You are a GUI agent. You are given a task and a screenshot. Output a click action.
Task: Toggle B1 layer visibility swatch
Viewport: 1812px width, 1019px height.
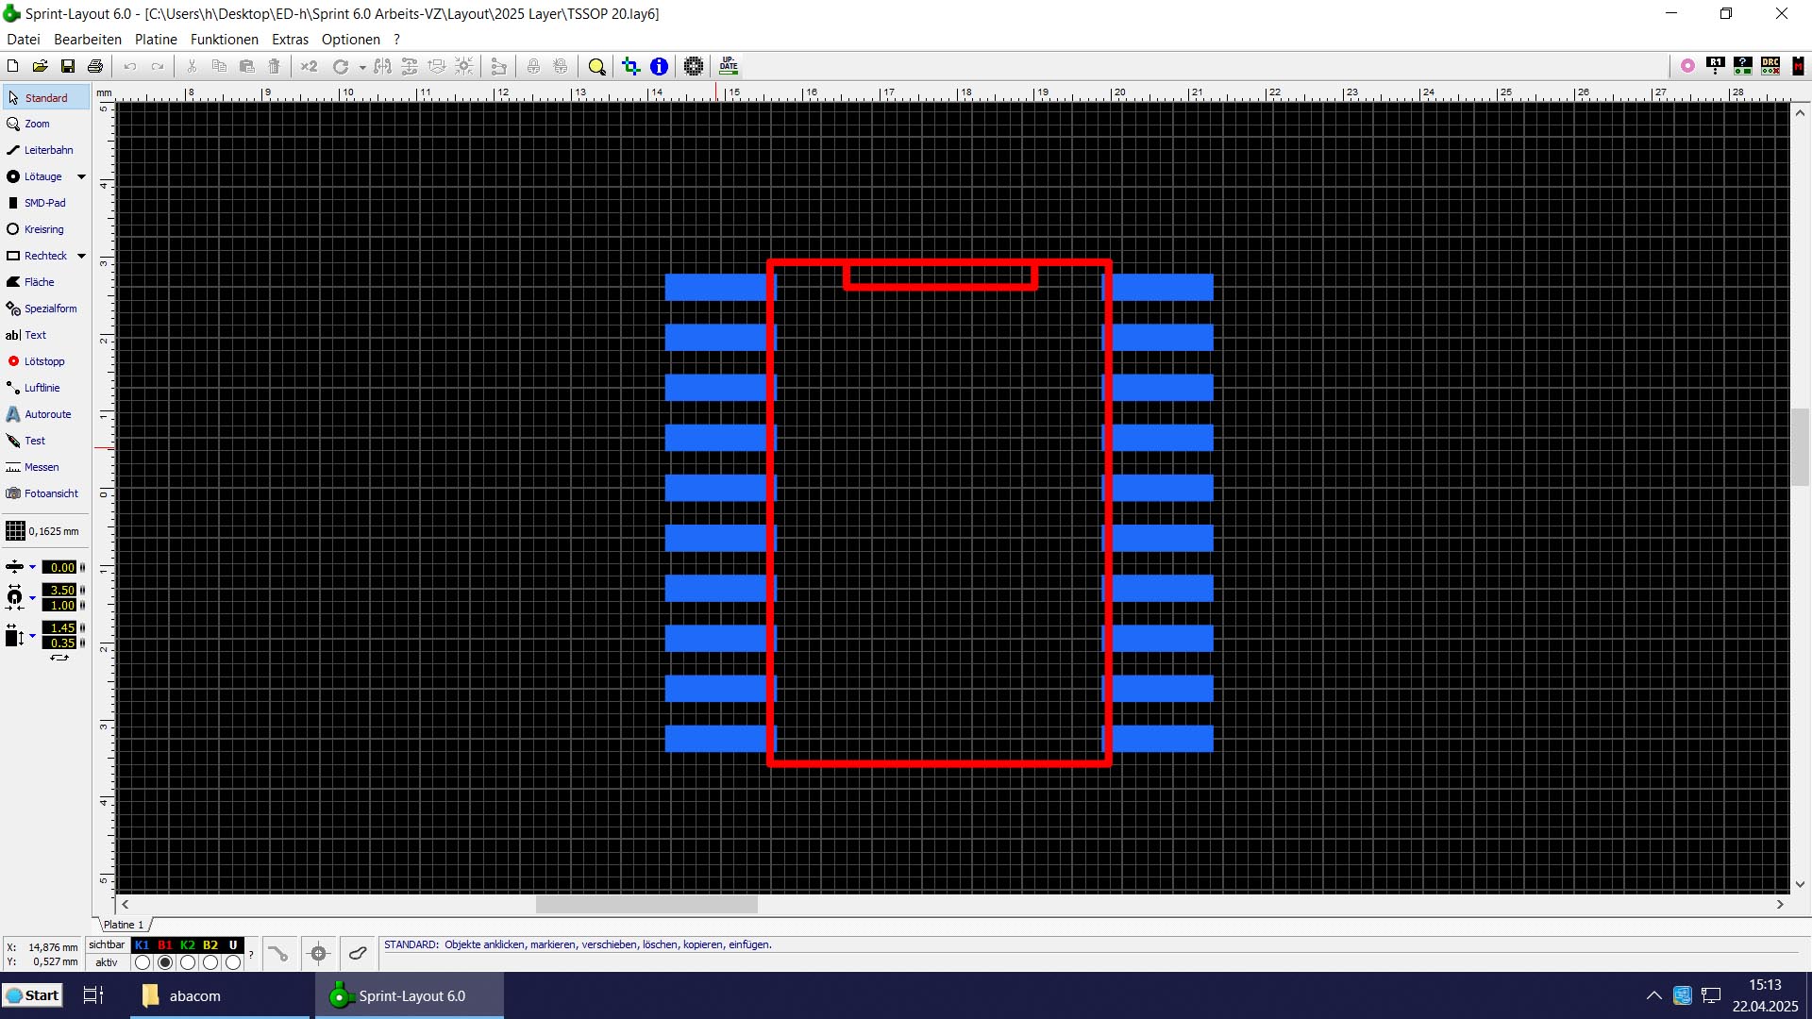pyautogui.click(x=165, y=944)
